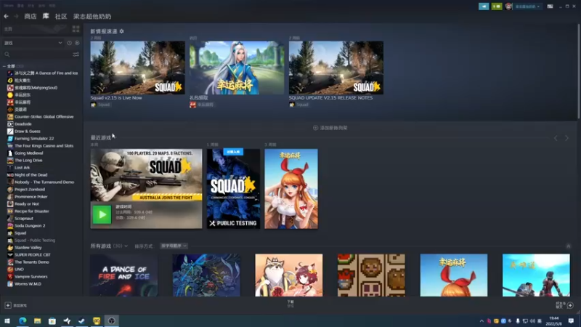Open the 幸运麻将 recent game card
Image resolution: width=581 pixels, height=327 pixels.
(291, 189)
